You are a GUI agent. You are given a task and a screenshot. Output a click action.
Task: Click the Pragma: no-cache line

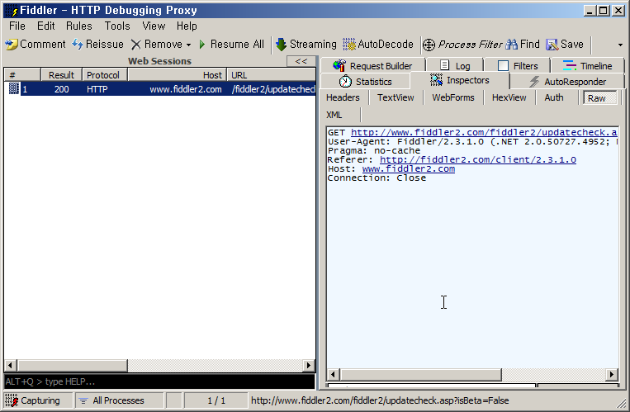point(374,151)
